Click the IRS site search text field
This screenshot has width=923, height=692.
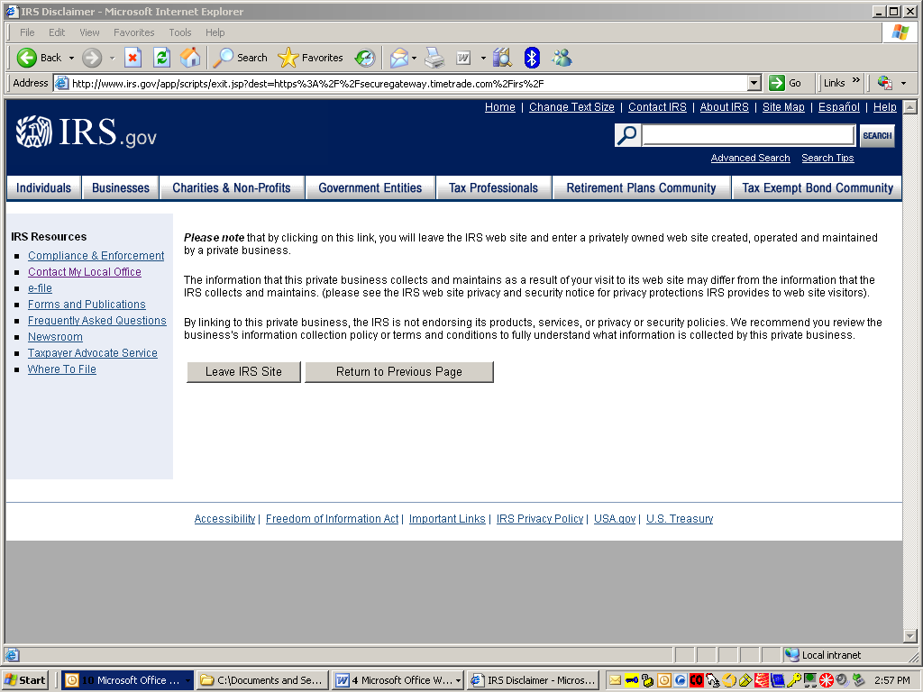pyautogui.click(x=748, y=135)
